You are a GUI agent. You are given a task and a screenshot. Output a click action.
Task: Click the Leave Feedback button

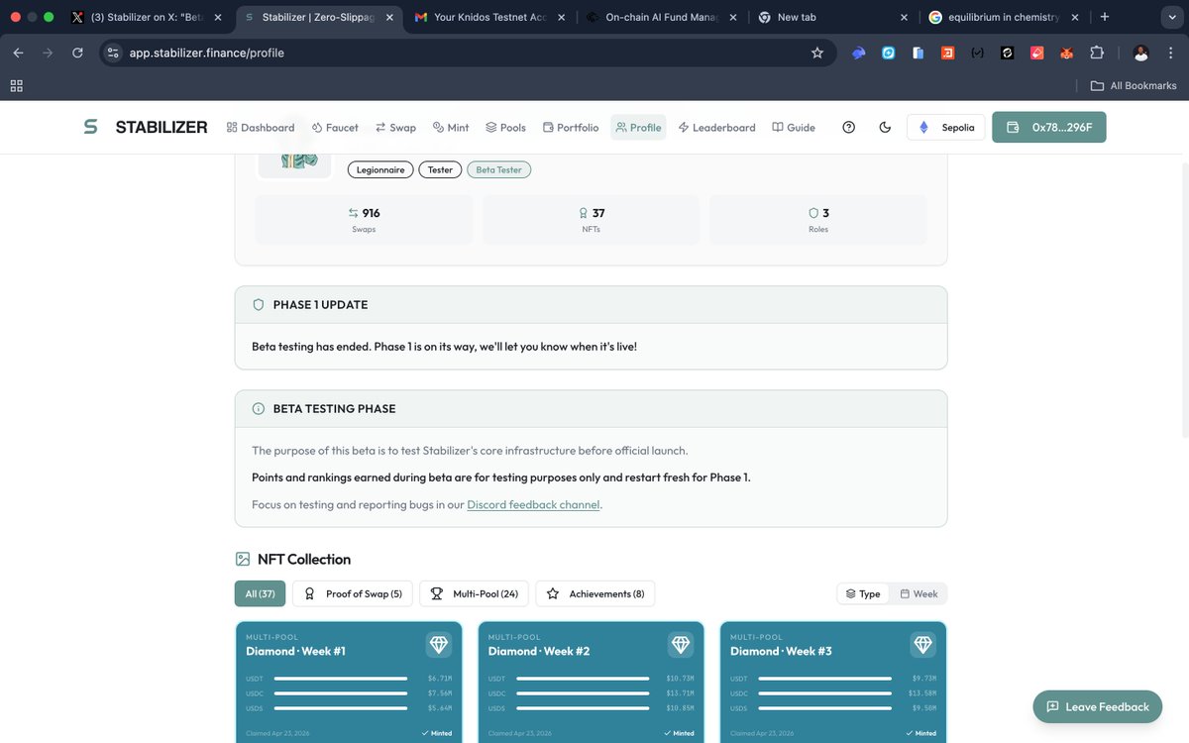click(x=1097, y=706)
